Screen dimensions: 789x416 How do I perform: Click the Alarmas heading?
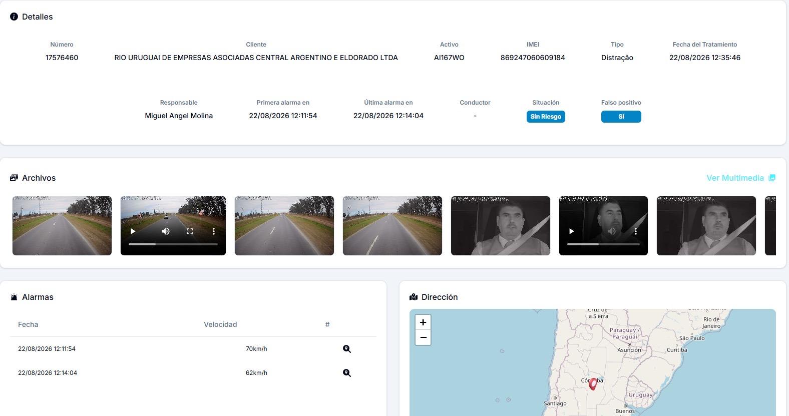click(x=38, y=297)
